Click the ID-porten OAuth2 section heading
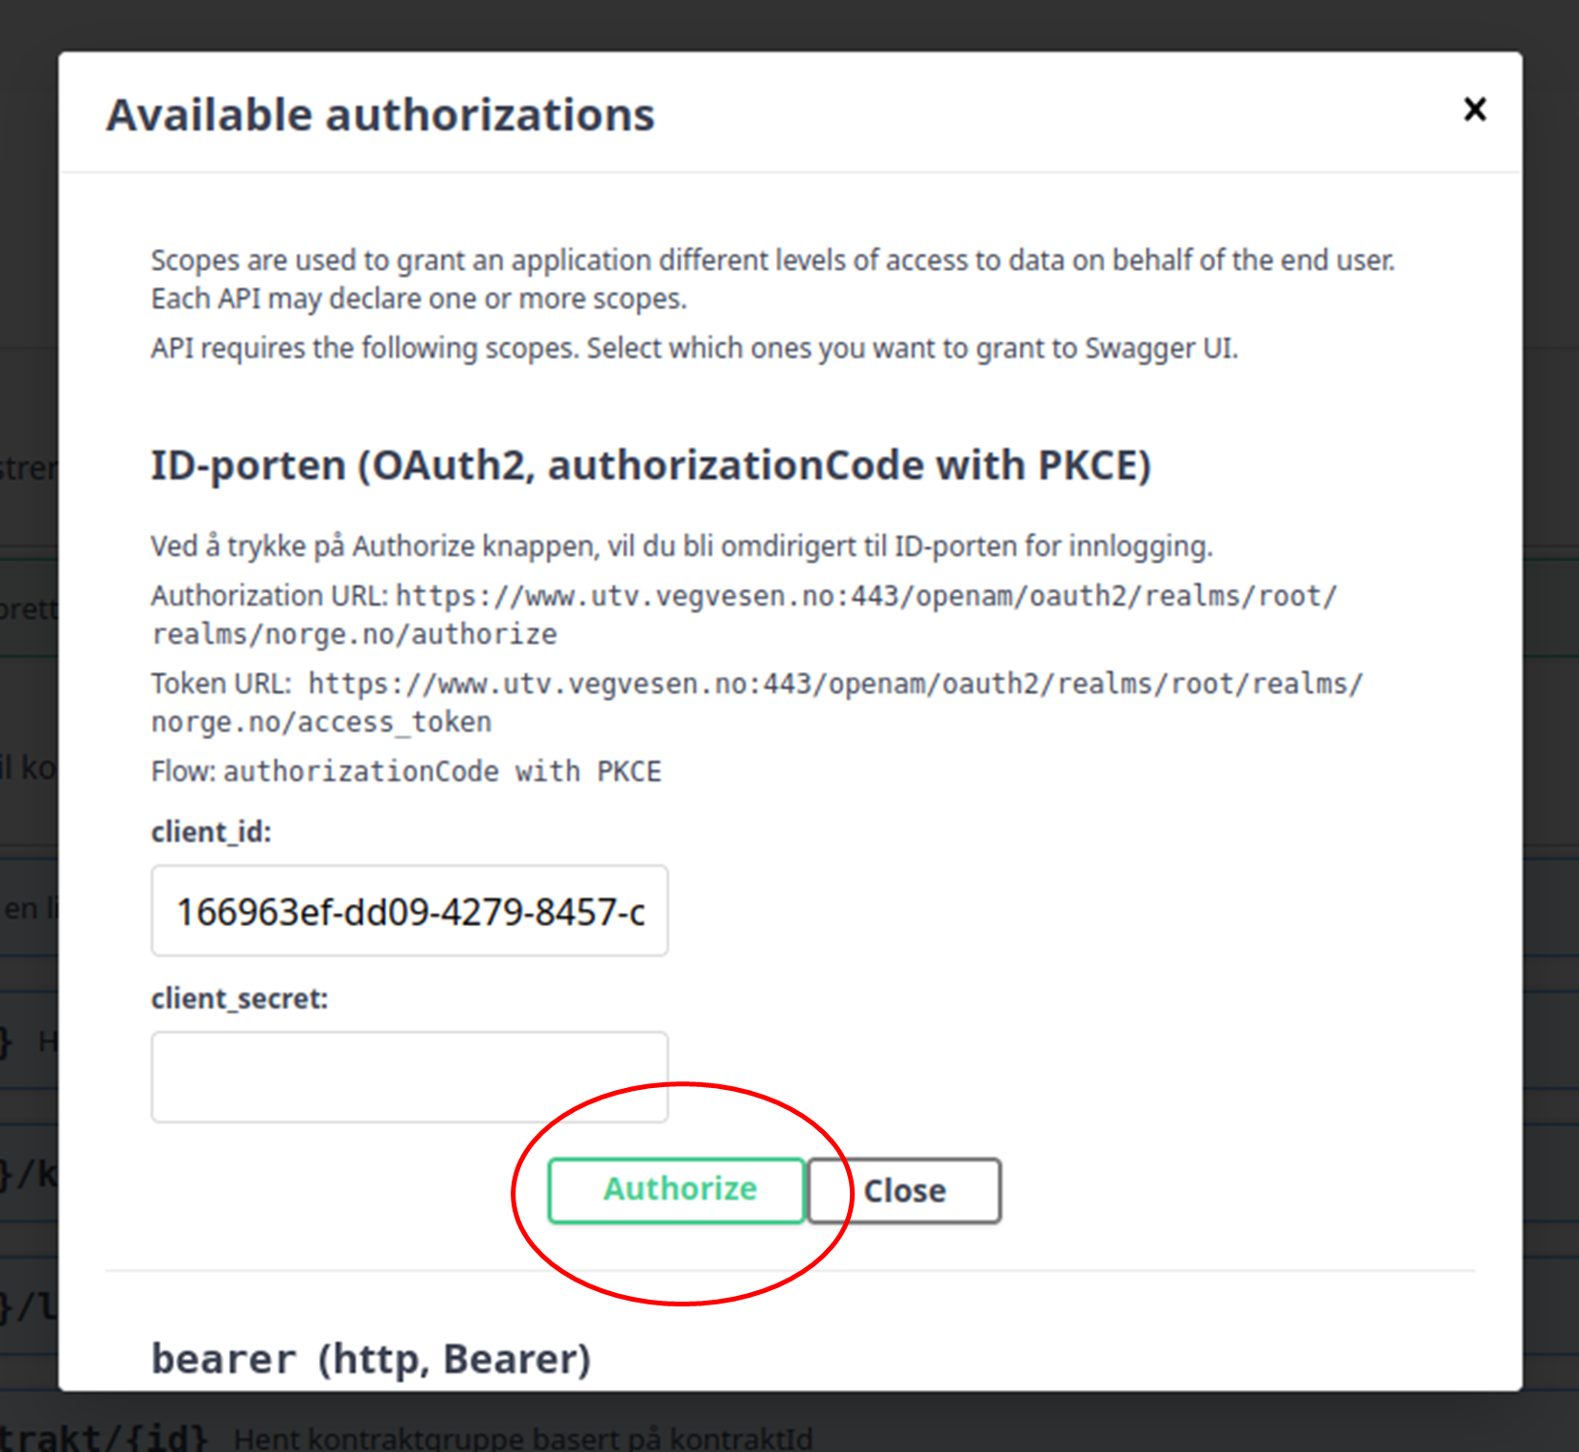The height and width of the screenshot is (1452, 1579). click(651, 465)
